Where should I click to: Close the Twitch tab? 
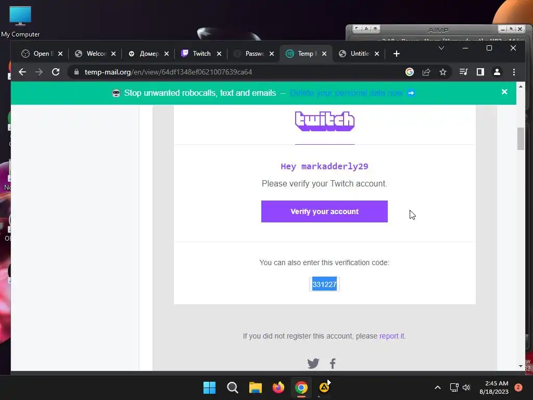(219, 54)
